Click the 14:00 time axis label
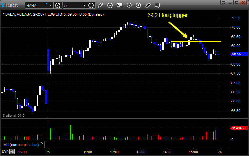 [167, 152]
